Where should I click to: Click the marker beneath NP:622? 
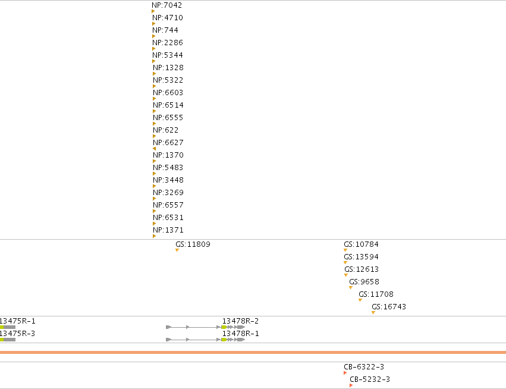coord(154,136)
